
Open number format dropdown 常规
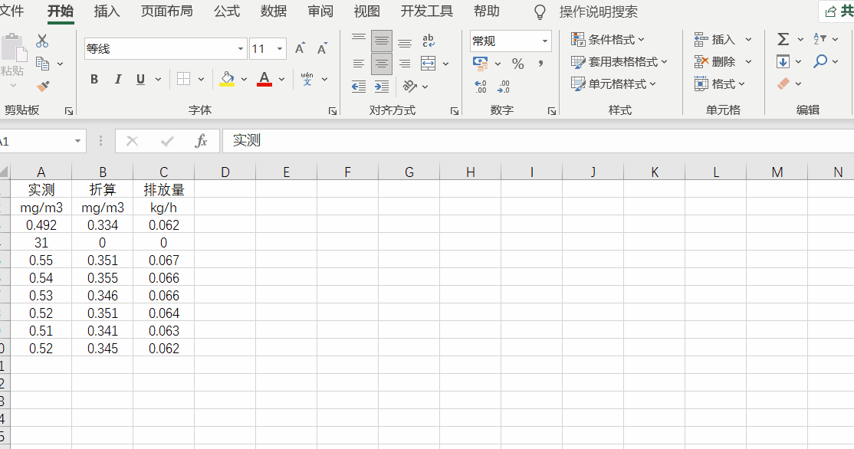(x=544, y=41)
